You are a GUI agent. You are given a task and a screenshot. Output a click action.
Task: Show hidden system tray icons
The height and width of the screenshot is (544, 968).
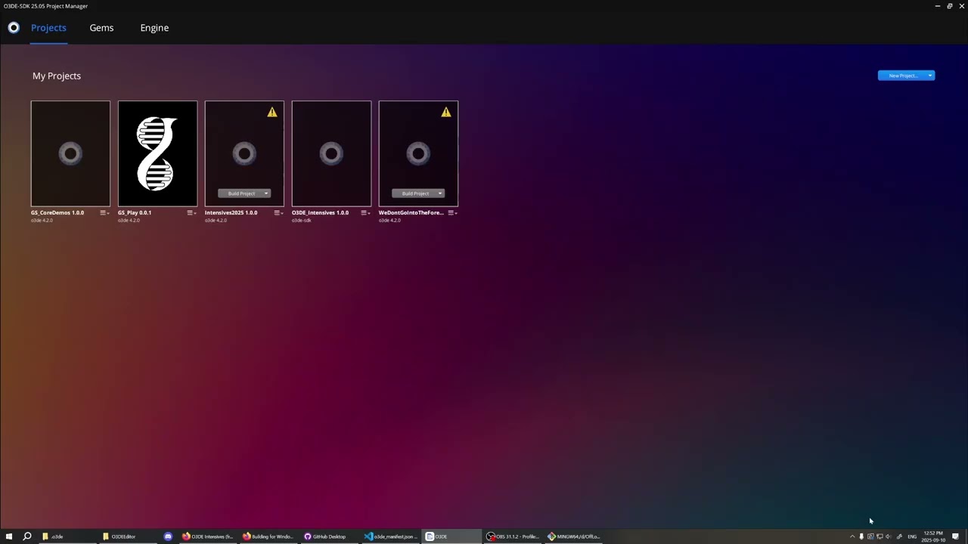pos(852,536)
